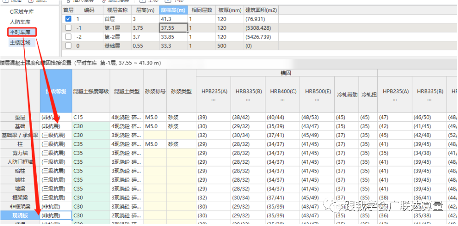Image resolution: width=458 pixels, height=226 pixels.
Task: Click M5.0 mortar grade in 垫层 row
Action: point(155,117)
